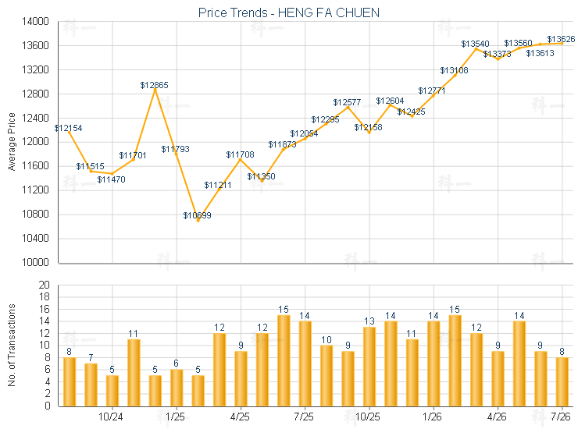Image resolution: width=578 pixels, height=429 pixels.
Task: Select the 4/25 date axis label
Action: point(240,417)
